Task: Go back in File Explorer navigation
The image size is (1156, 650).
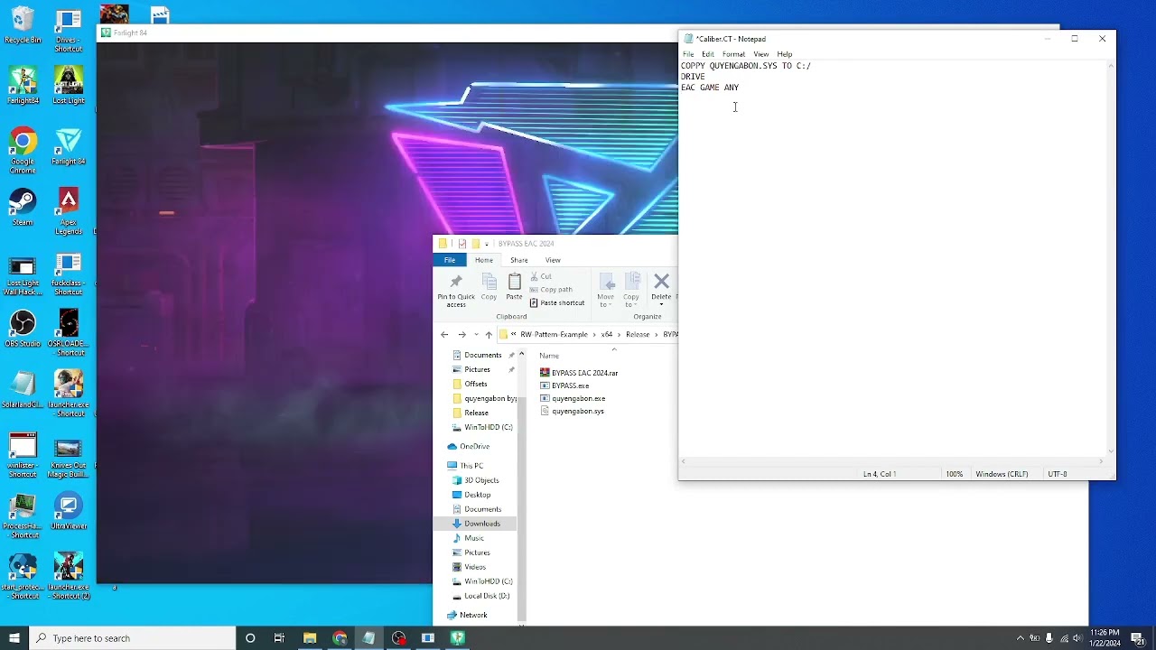Action: pyautogui.click(x=444, y=335)
